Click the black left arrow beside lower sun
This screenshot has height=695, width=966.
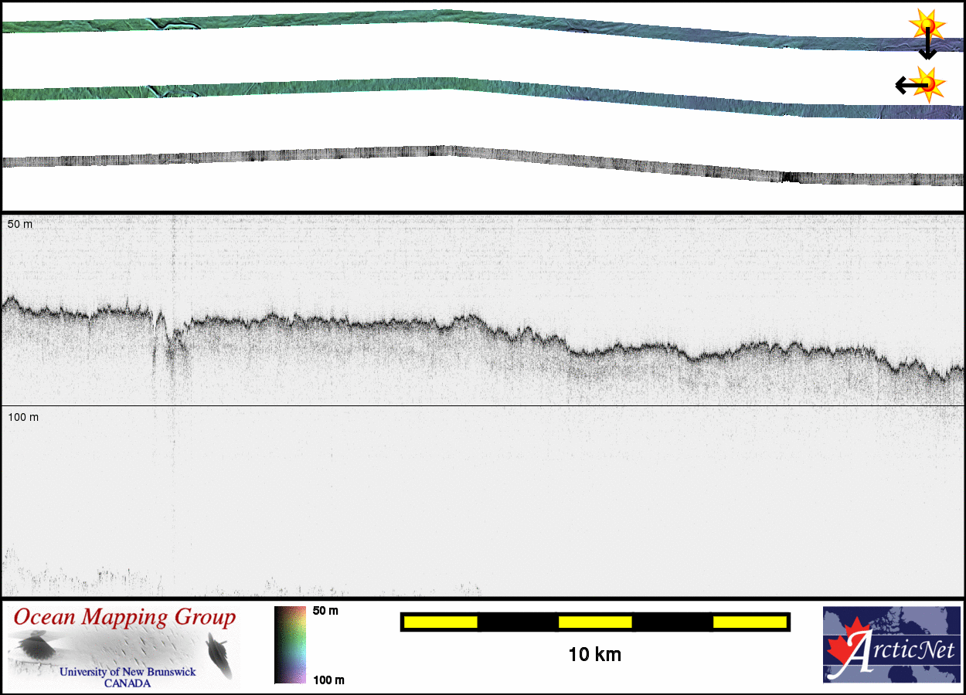[x=906, y=85]
